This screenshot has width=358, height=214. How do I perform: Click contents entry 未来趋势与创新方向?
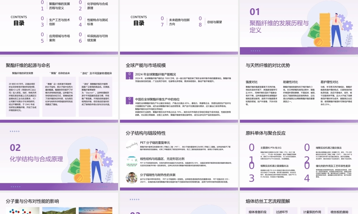[x=179, y=22]
